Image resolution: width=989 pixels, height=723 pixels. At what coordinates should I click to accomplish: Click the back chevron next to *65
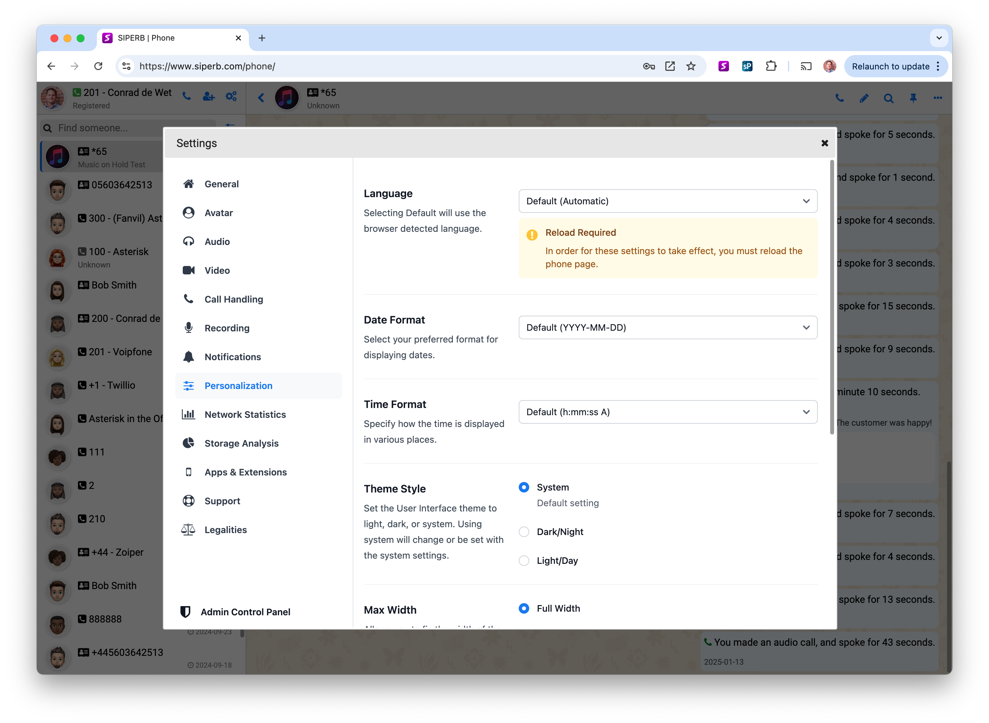(261, 98)
